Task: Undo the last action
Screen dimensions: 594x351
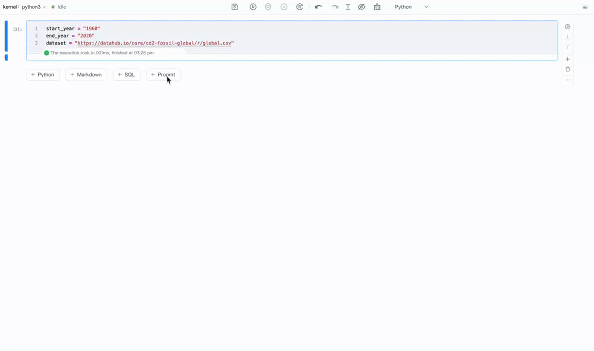Action: pos(318,7)
